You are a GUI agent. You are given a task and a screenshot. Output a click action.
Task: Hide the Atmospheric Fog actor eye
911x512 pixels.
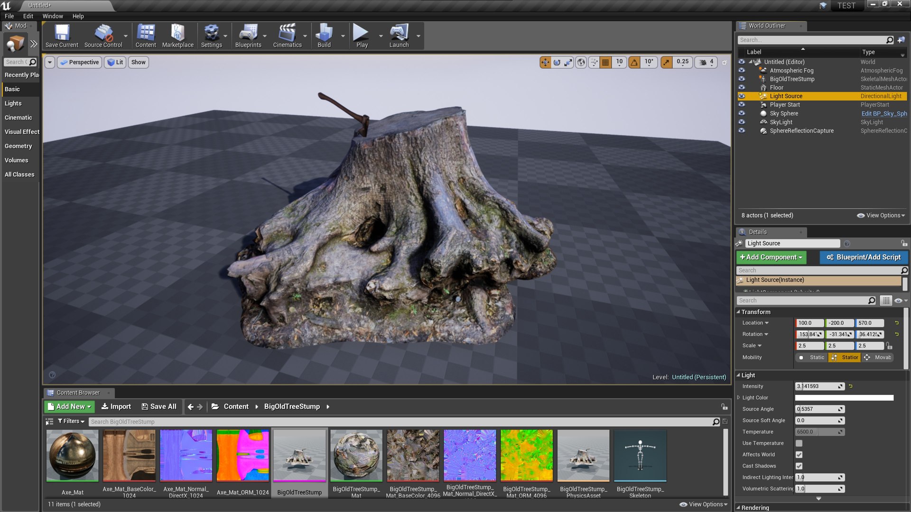pyautogui.click(x=742, y=70)
